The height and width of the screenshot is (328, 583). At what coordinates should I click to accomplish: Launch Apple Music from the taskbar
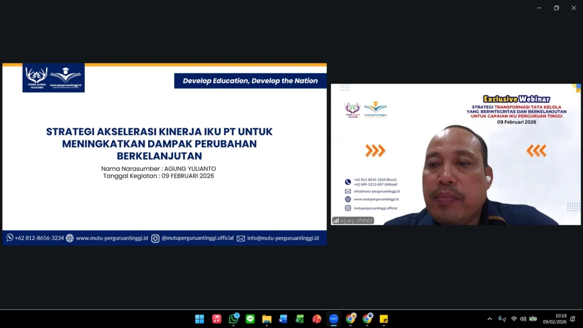216,319
